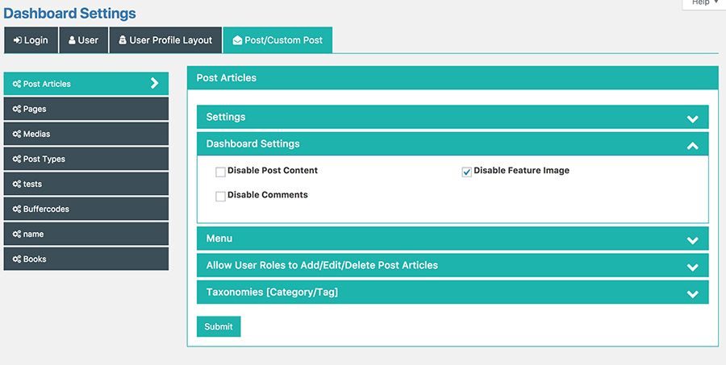Screen dimensions: 726x365
Task: Click the gears icon beside Books
Action: 17,259
